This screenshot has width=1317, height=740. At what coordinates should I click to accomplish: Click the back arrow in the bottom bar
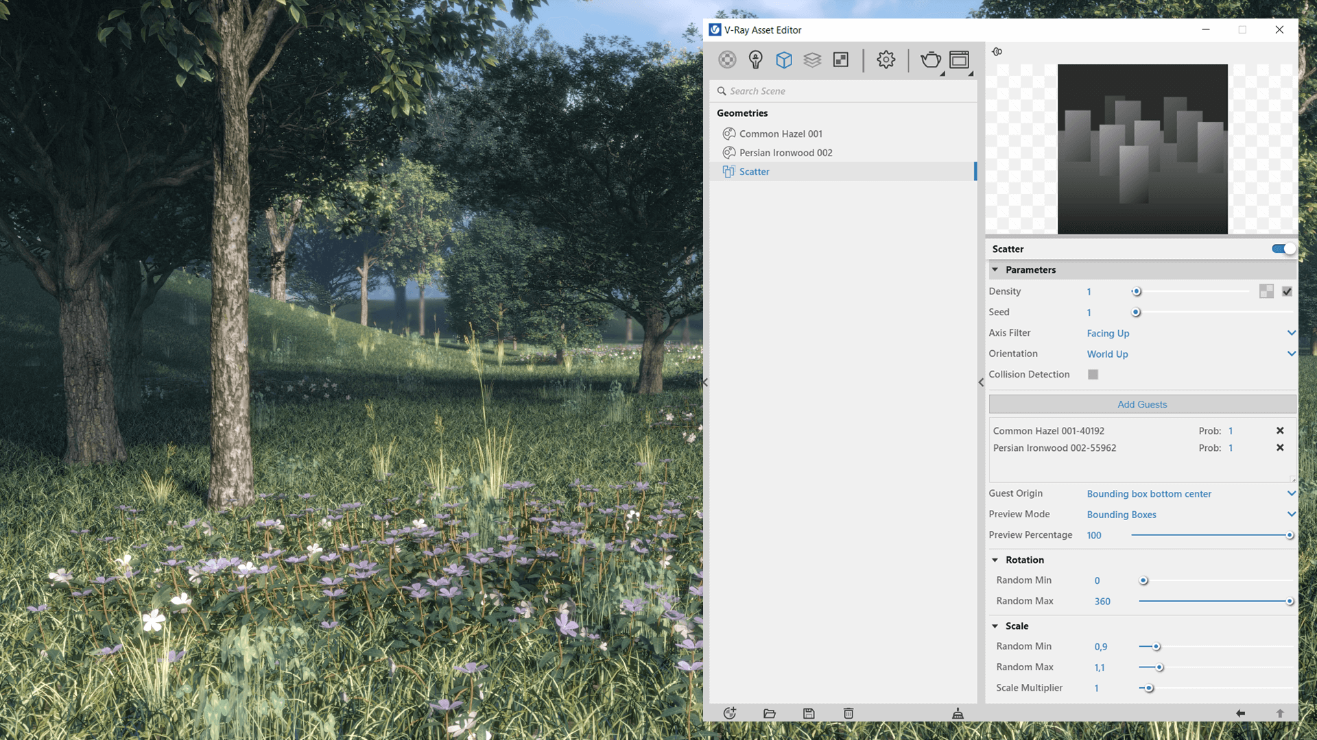pos(1240,713)
